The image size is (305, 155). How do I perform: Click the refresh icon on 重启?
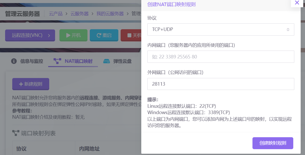click(x=99, y=35)
